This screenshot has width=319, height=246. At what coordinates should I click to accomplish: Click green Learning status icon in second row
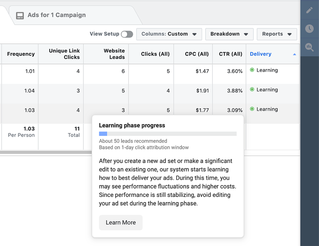252,90
